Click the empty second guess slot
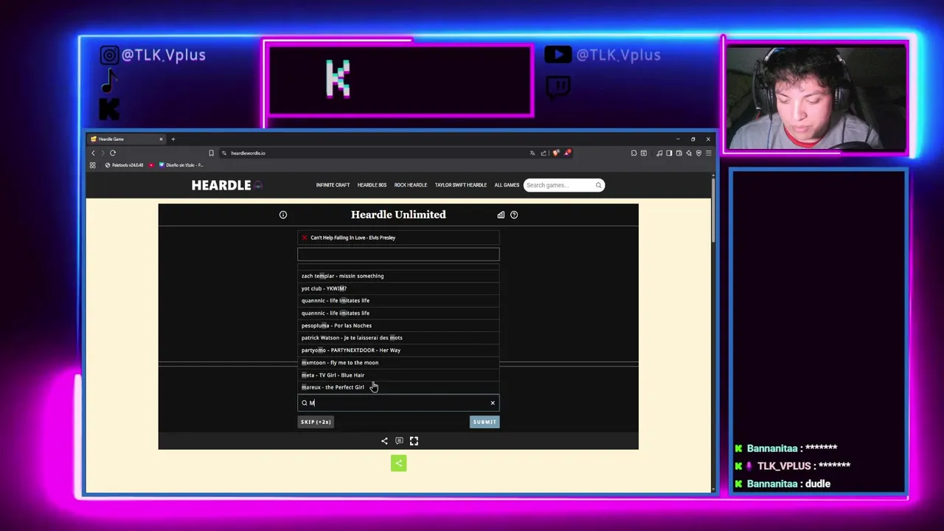 tap(398, 255)
